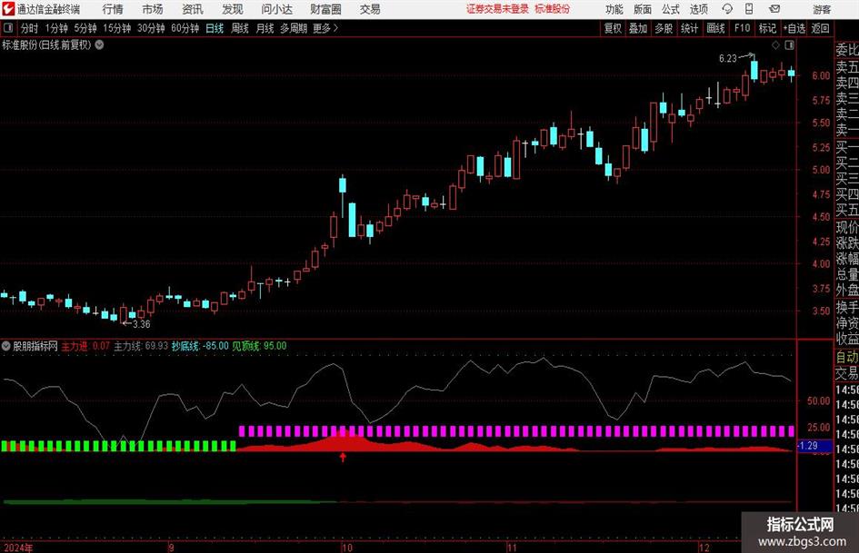The width and height of the screenshot is (859, 553).
Task: Click 2024年 on time axis
Action: (17, 548)
